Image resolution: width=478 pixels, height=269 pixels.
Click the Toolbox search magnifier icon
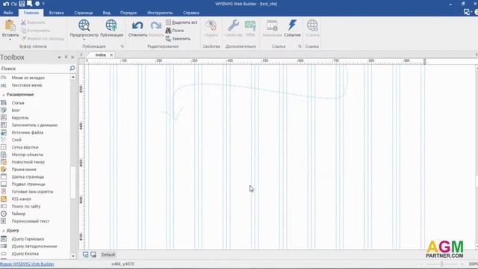[72, 68]
